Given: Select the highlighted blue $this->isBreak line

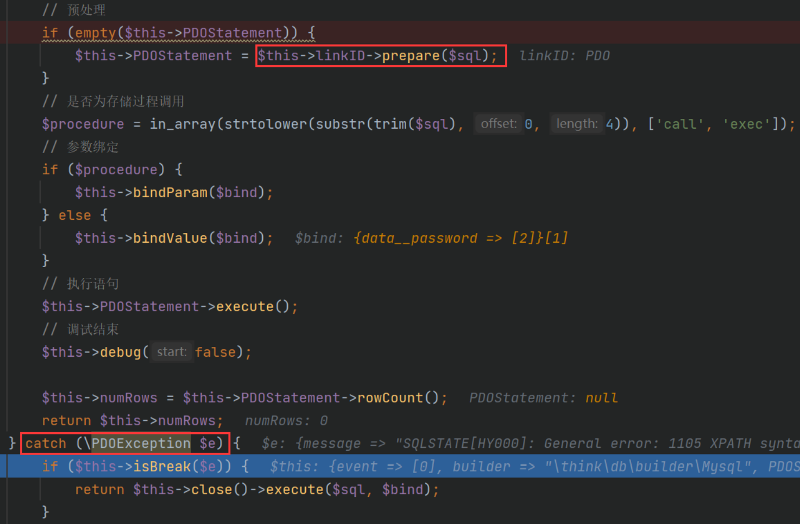Looking at the screenshot, I should tap(380, 466).
